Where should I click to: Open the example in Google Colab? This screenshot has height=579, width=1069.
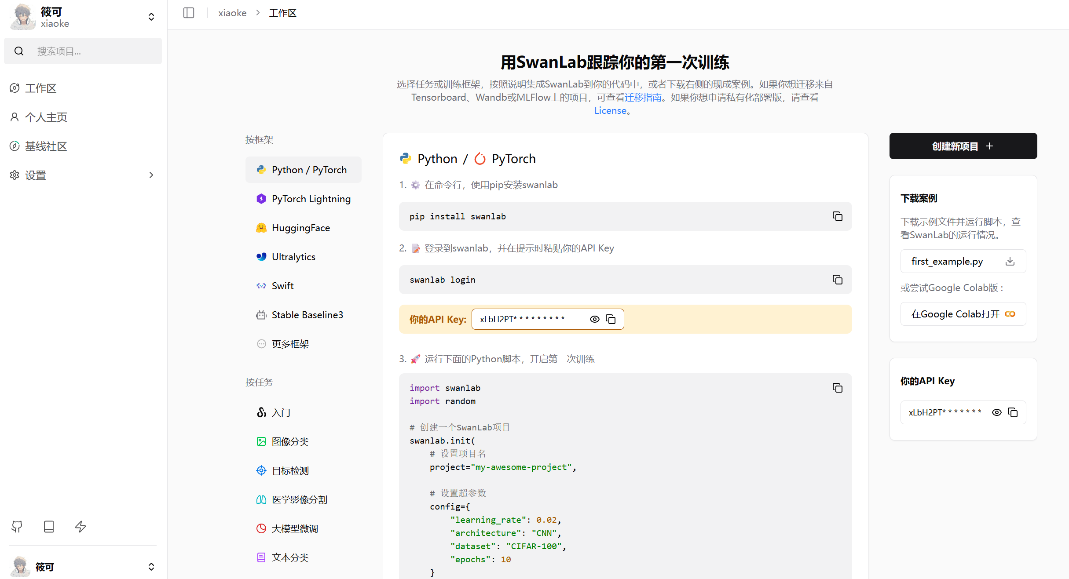pos(963,313)
